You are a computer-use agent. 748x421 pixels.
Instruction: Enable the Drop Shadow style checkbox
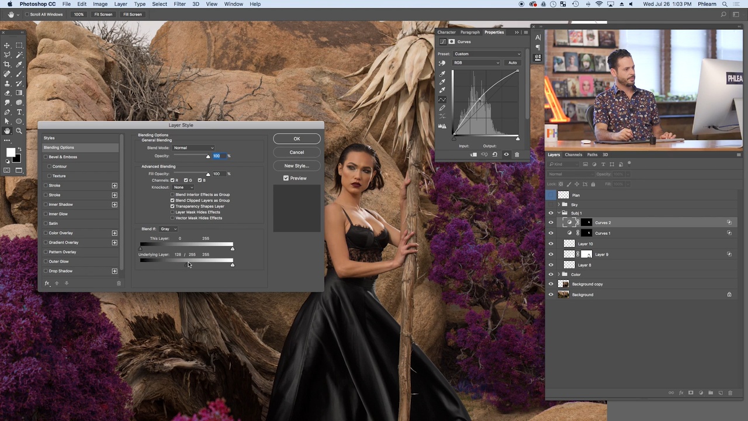pyautogui.click(x=46, y=271)
